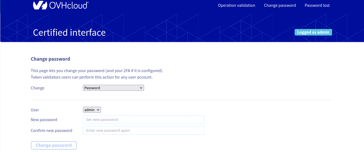
Task: Open the Operation validation page
Action: click(x=236, y=5)
